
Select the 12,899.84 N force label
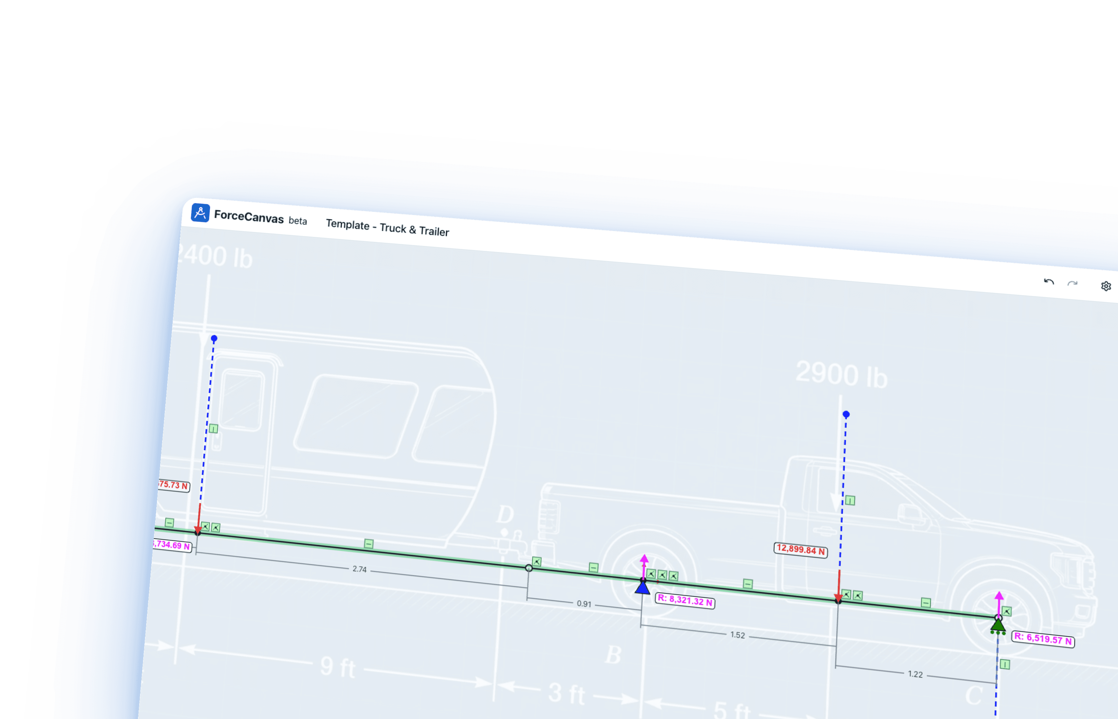point(801,550)
